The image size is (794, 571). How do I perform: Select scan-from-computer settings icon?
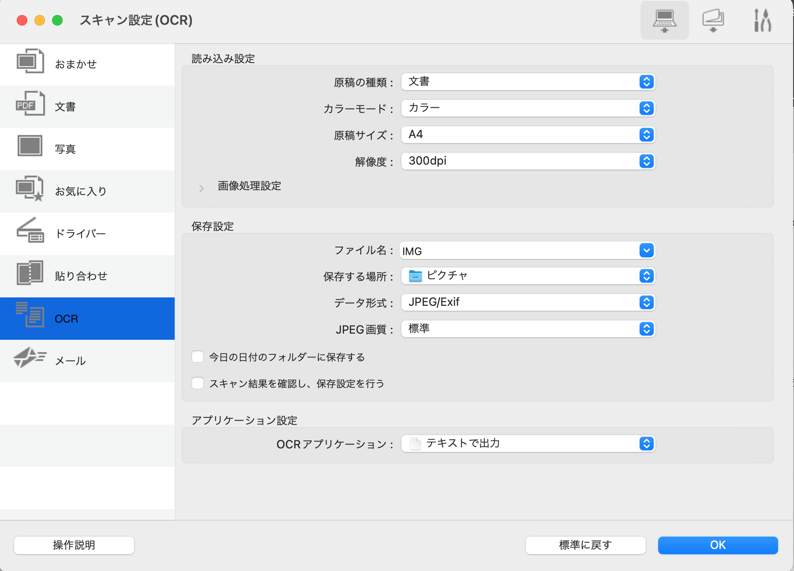[664, 20]
